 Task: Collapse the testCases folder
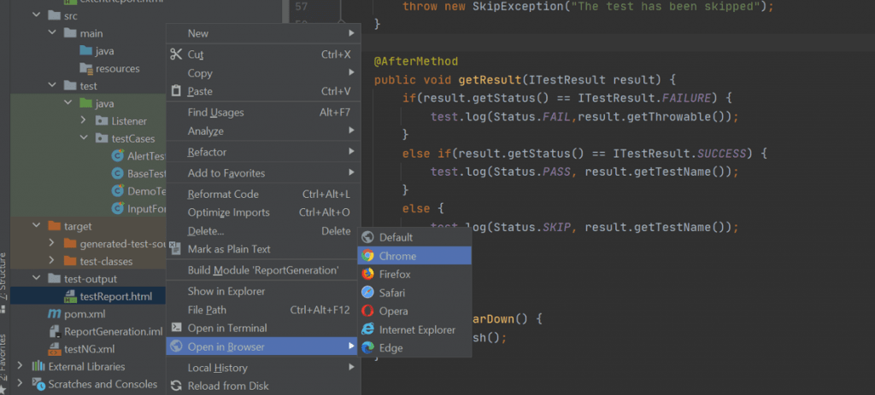click(84, 138)
